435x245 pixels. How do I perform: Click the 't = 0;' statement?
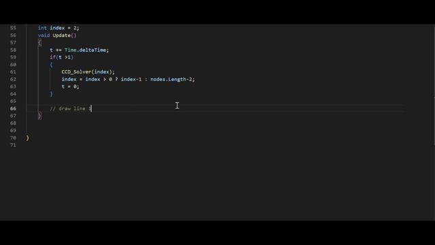71,86
